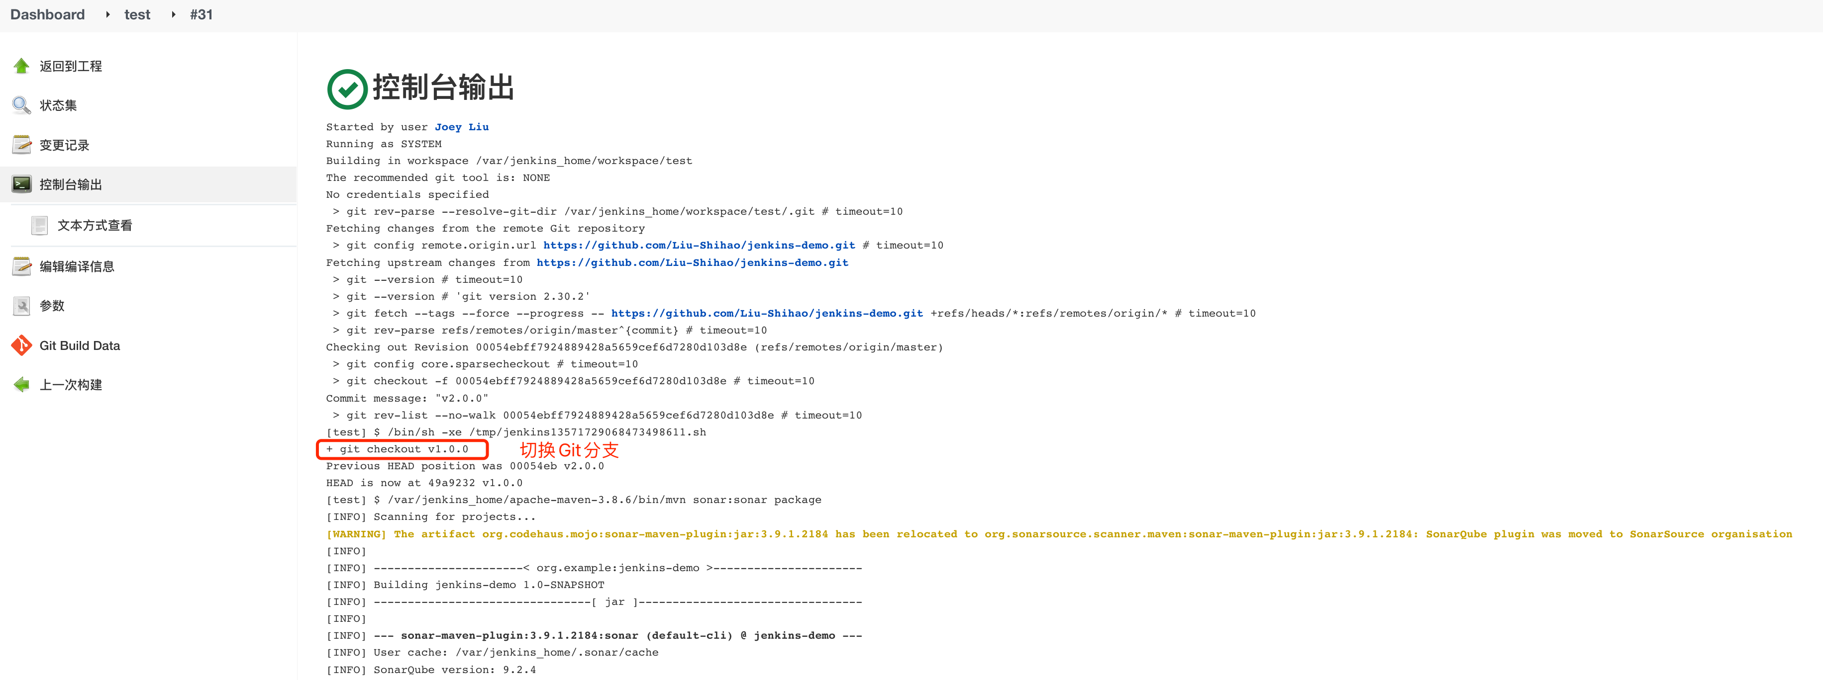Click the parameters page icon
1823x680 pixels.
(x=21, y=305)
